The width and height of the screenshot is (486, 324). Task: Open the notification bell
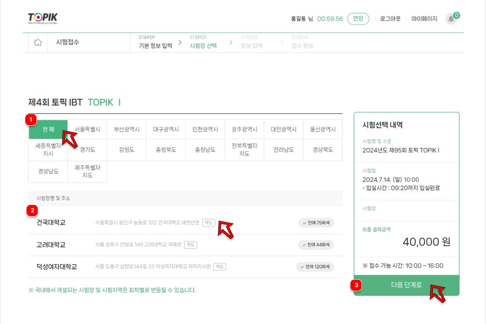[451, 19]
